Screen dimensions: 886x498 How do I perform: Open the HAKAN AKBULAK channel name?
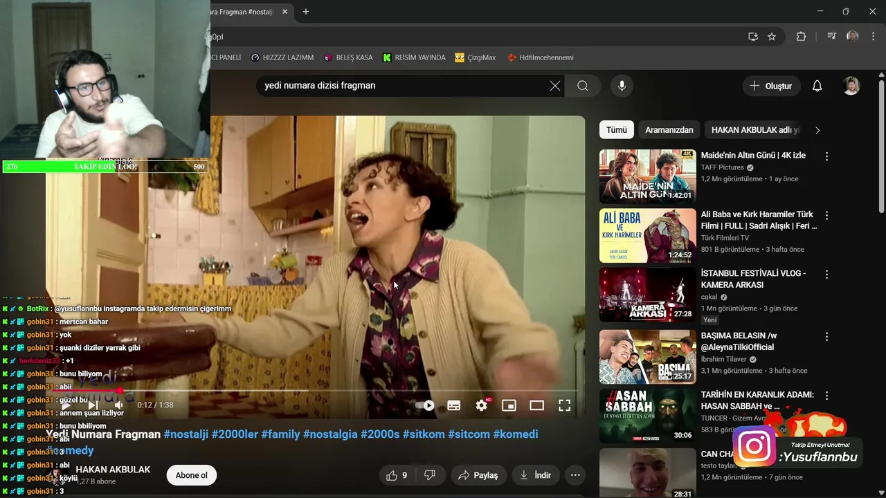[113, 470]
